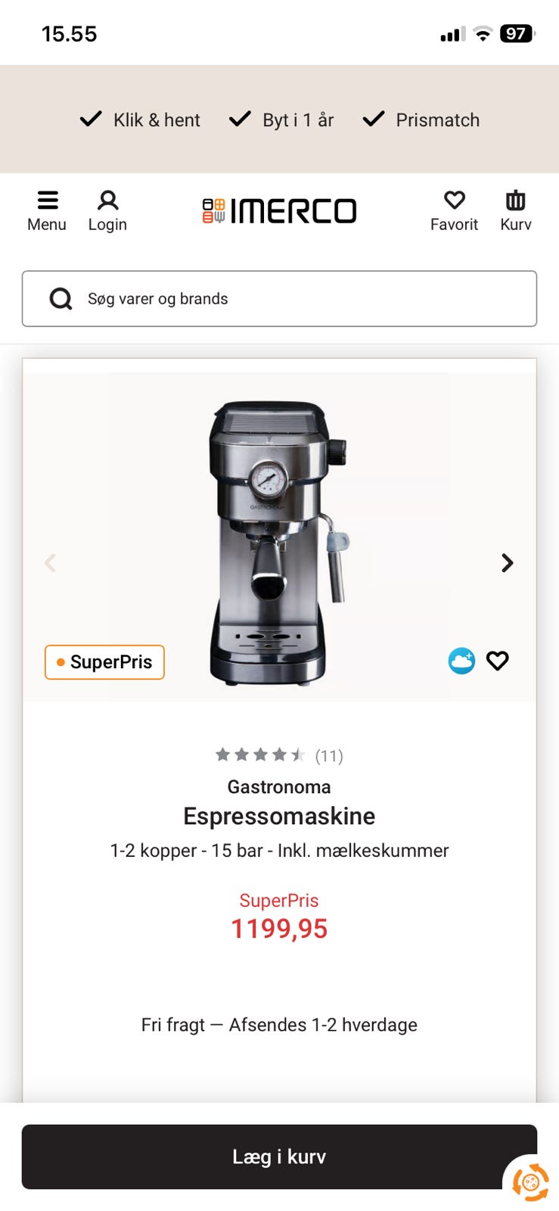Screen dimensions: 559x1211
Task: Select Byt i 1 år banner item
Action: [x=281, y=120]
